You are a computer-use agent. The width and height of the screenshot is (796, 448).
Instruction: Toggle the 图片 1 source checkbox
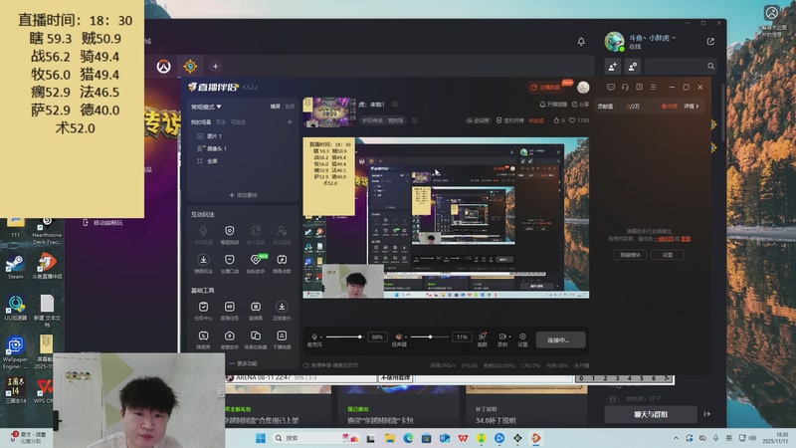(x=200, y=136)
